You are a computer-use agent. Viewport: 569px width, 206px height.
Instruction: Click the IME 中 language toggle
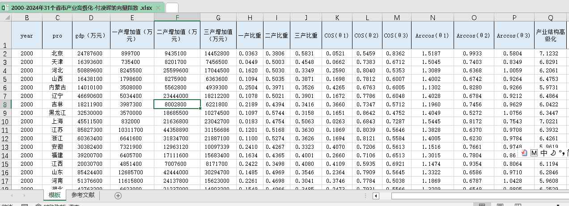coord(544,153)
